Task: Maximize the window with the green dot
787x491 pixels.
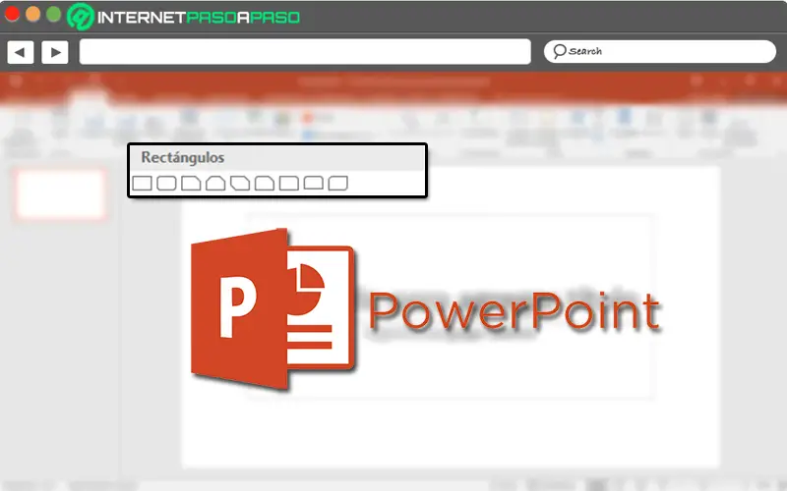Action: pyautogui.click(x=54, y=14)
